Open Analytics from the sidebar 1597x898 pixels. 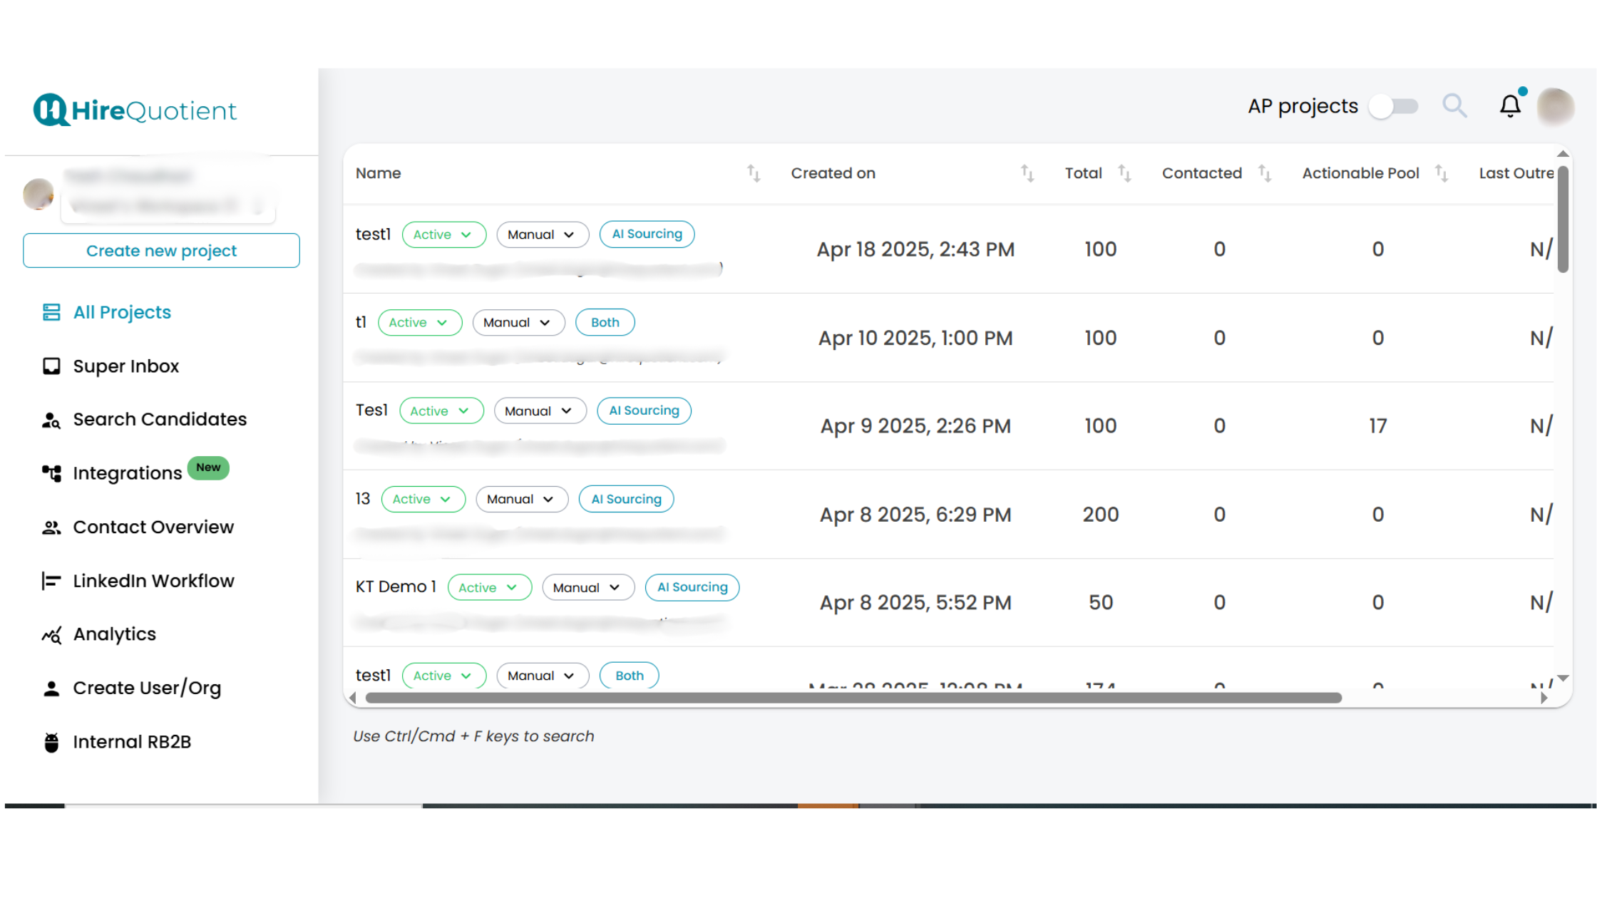point(114,634)
